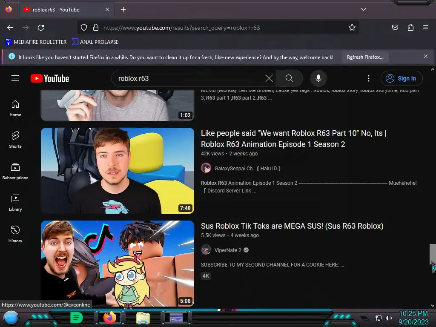Click the page scrollbar down arrow

(433, 306)
